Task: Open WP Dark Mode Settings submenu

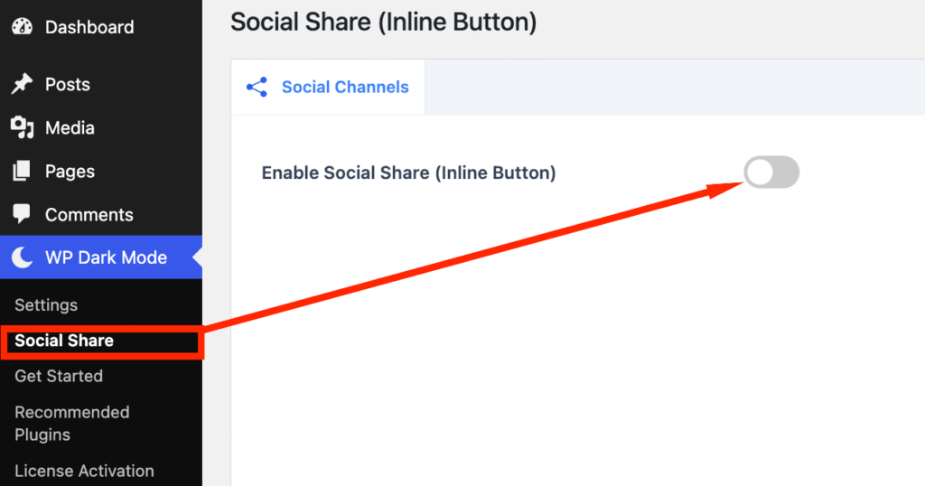Action: (x=46, y=305)
